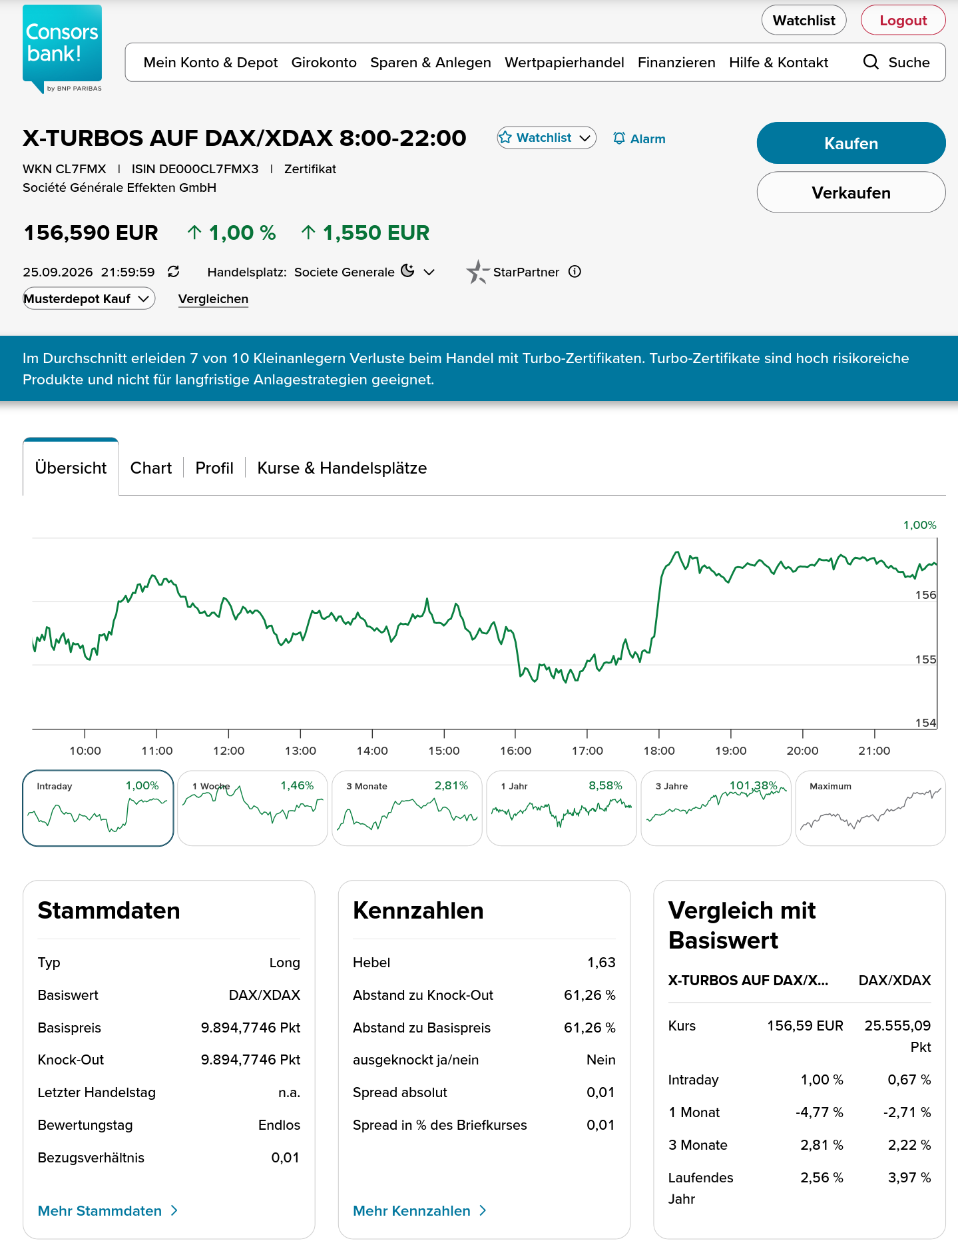Screen dimensions: 958x1253
Task: Open the Finanzieren menu
Action: 676,63
